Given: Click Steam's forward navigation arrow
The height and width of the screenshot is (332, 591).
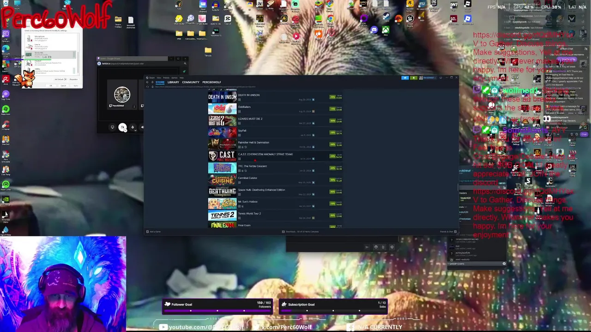Looking at the screenshot, I should [x=152, y=82].
